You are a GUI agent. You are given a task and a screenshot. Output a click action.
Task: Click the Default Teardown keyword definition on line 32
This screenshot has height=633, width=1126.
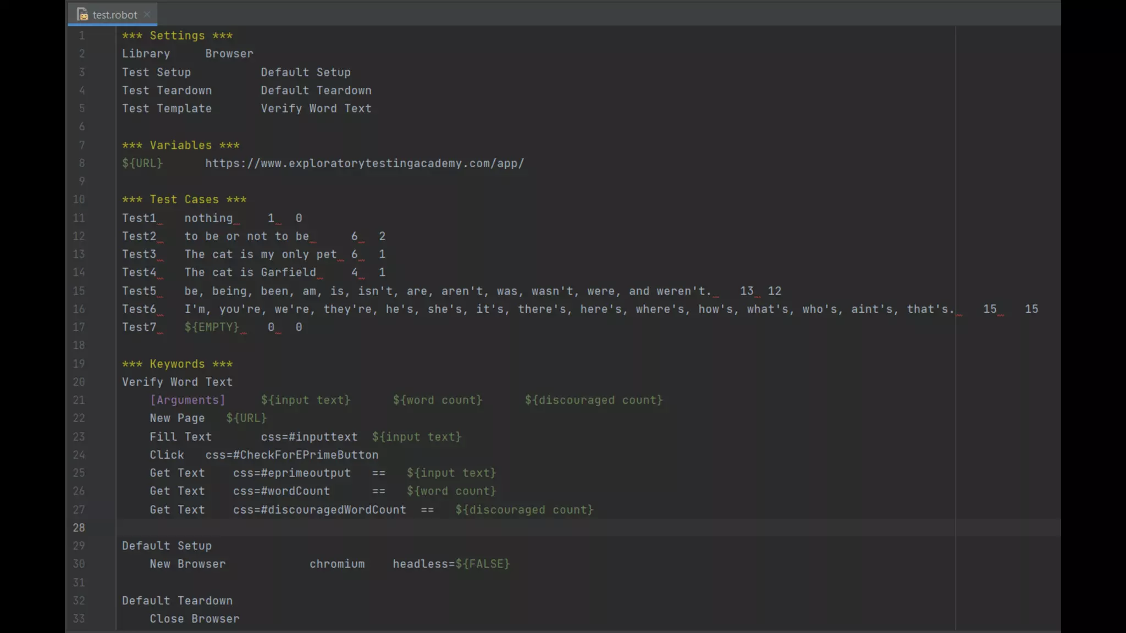[177, 601]
